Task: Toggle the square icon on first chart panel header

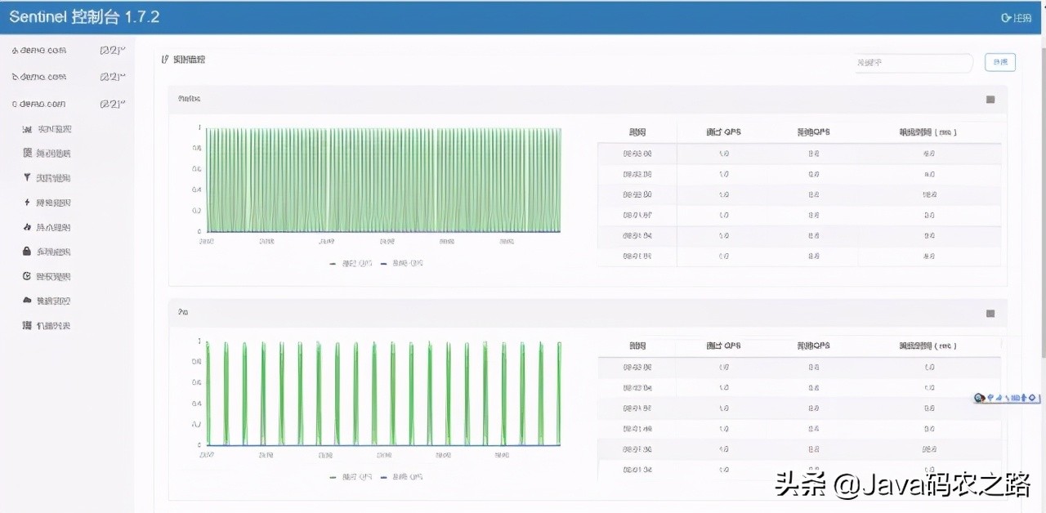Action: (x=990, y=100)
